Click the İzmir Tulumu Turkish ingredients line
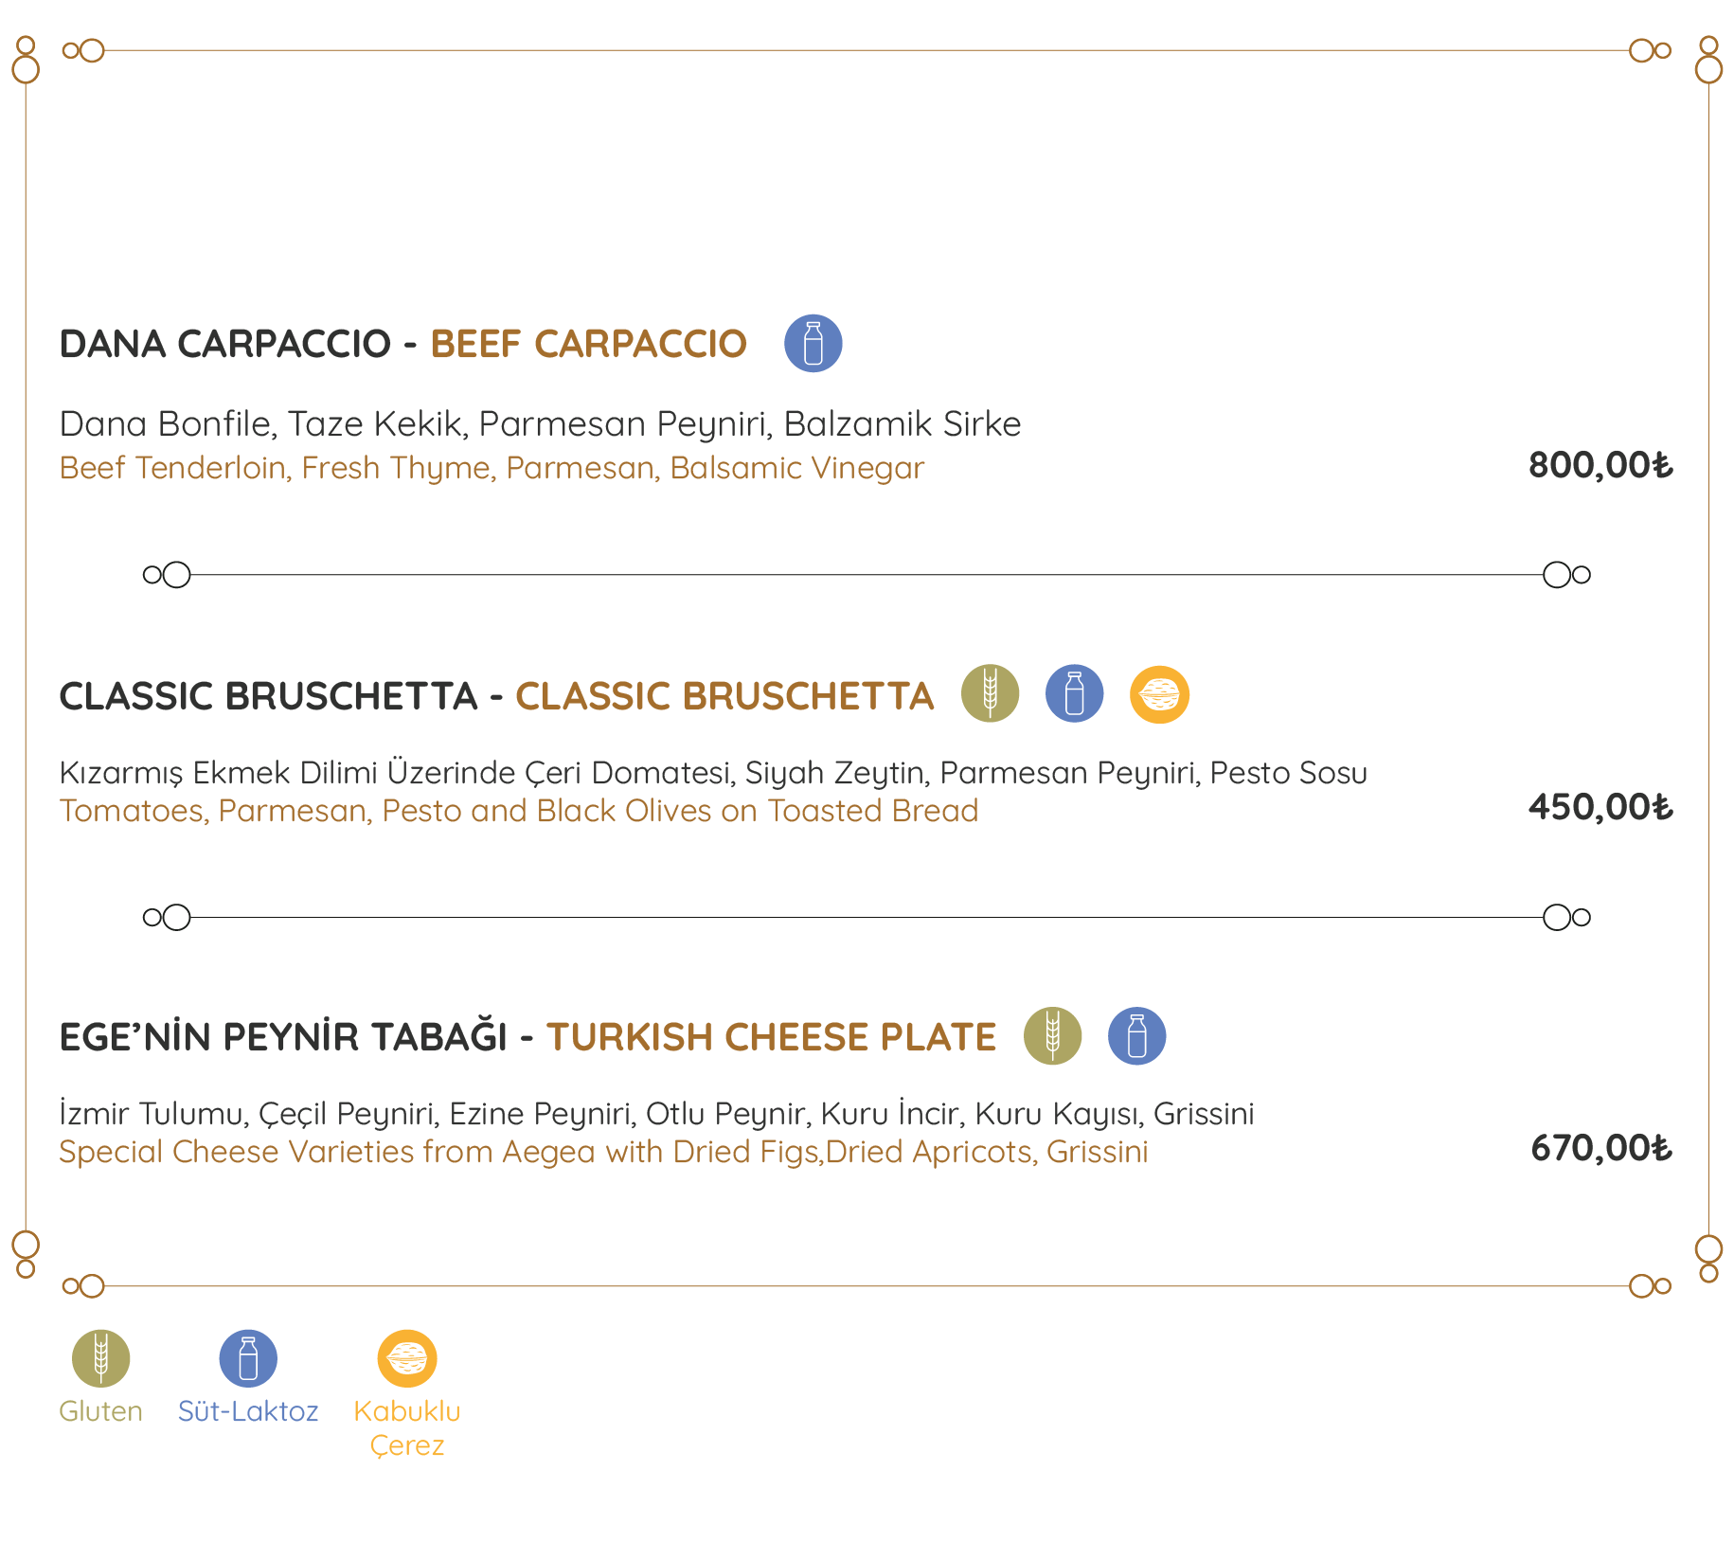Screen dimensions: 1734x1542 click(656, 1114)
